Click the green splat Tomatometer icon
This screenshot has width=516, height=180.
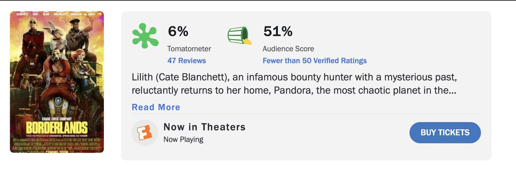[x=145, y=36]
